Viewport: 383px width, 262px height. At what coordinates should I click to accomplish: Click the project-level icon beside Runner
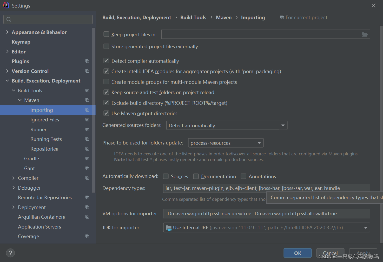point(87,129)
